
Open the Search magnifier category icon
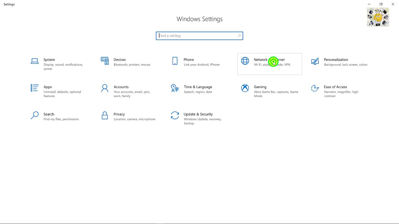tap(35, 115)
